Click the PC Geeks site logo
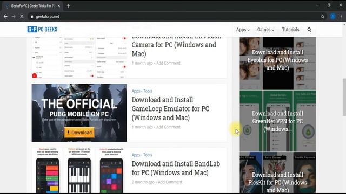 click(42, 29)
